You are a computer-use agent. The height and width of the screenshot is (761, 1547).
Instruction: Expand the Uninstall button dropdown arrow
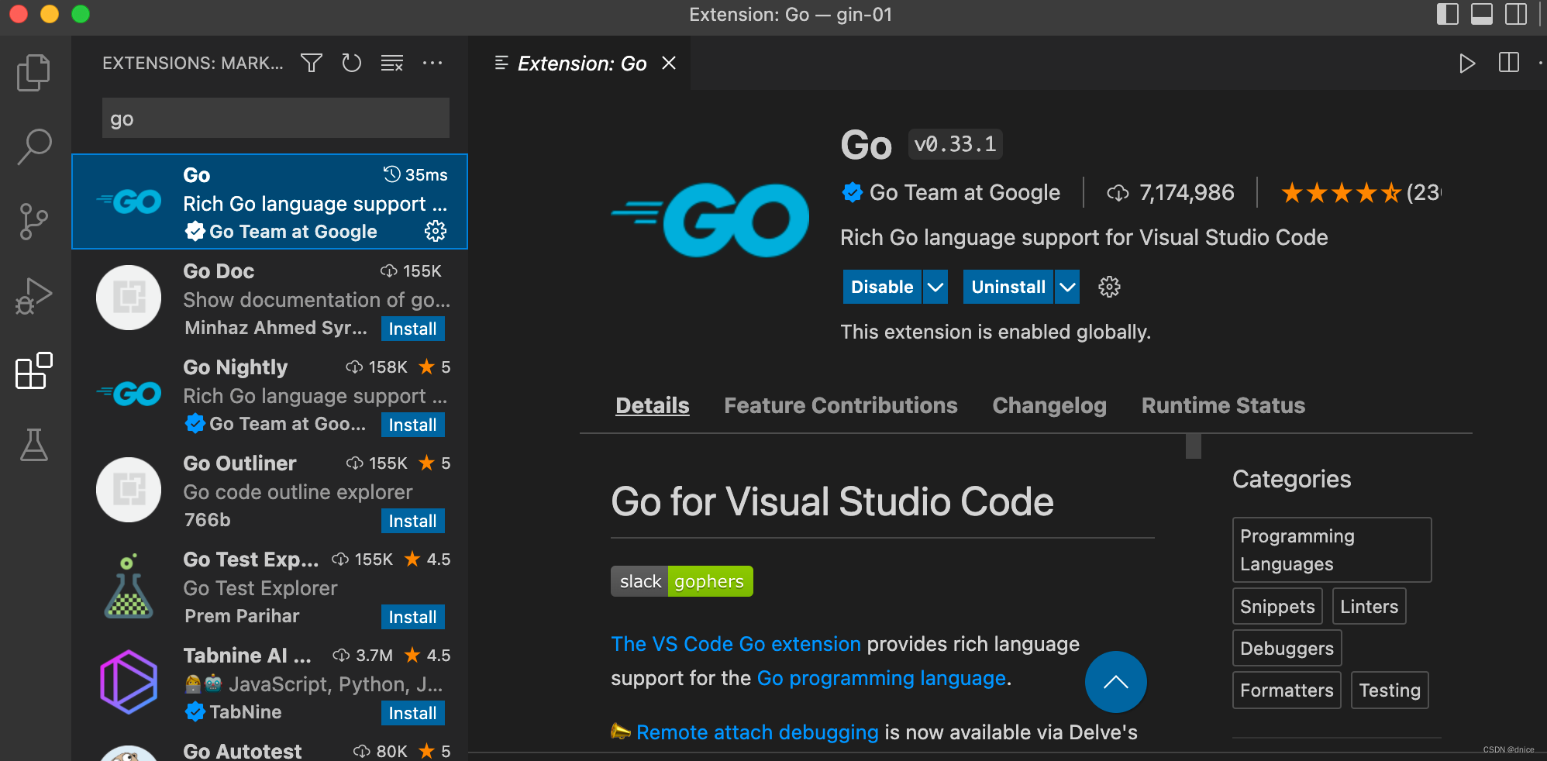[x=1067, y=288]
